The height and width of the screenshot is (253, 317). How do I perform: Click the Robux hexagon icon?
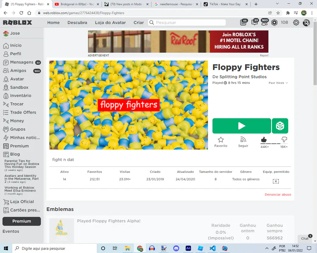pyautogui.click(x=274, y=22)
